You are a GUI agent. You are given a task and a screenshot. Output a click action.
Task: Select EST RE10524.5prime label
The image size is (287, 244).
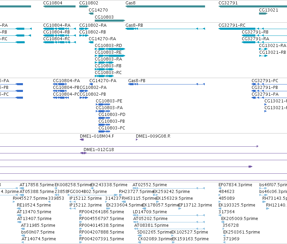(34, 205)
